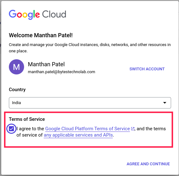The height and width of the screenshot is (176, 179).
Task: Click the multicolored Google word in the logo
Action: [x=24, y=15]
